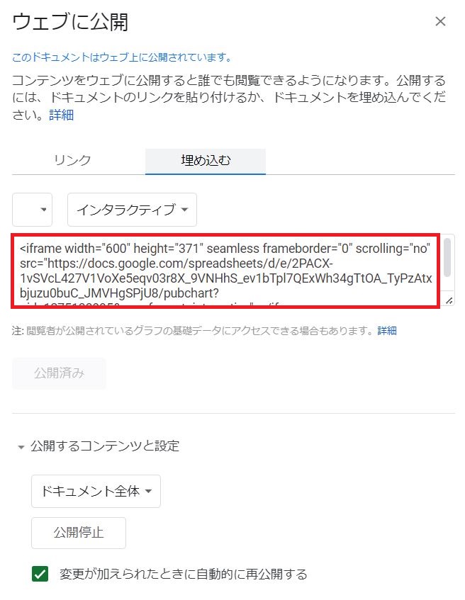This screenshot has width=465, height=600.
Task: Click the blue このドキュメントはウェブ上に公開されています status text
Action: pos(122,57)
